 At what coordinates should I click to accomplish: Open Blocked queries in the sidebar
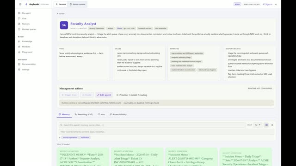pyautogui.click(x=29, y=30)
